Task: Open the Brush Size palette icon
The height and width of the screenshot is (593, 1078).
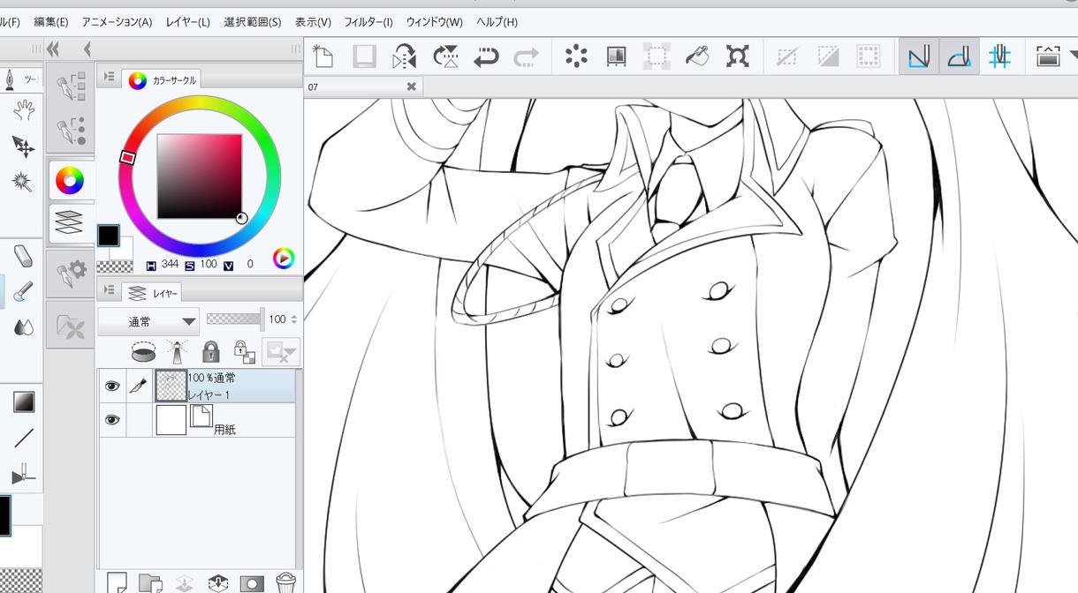Action: coord(71,131)
